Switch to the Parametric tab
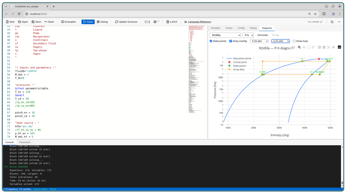Viewport: 348px width, 195px height. click(25, 142)
